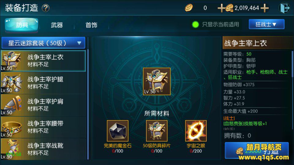Switch to the 首饰 tab
Screen dimensions: 294x165
[91, 25]
